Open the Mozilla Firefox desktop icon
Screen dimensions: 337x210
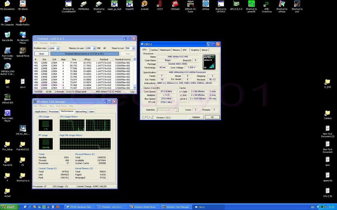(x=23, y=21)
